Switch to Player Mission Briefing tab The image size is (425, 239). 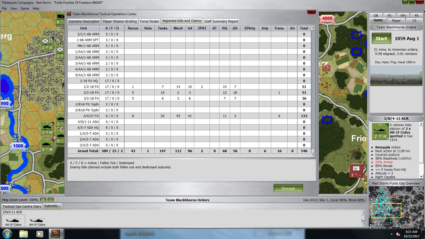[x=120, y=21]
